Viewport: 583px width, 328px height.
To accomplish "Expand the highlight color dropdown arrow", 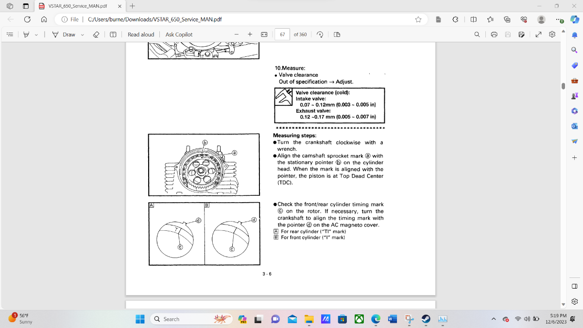I will [36, 35].
